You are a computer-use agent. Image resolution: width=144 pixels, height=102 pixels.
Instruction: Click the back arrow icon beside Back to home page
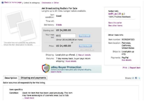[x=3, y=2]
